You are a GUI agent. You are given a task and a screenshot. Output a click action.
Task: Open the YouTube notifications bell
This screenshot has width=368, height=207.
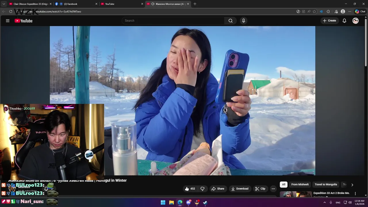344,21
